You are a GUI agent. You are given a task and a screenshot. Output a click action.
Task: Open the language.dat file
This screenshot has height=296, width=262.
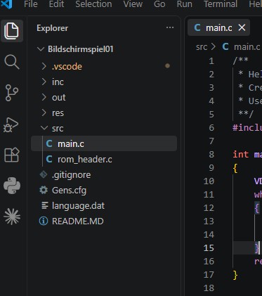(104, 205)
